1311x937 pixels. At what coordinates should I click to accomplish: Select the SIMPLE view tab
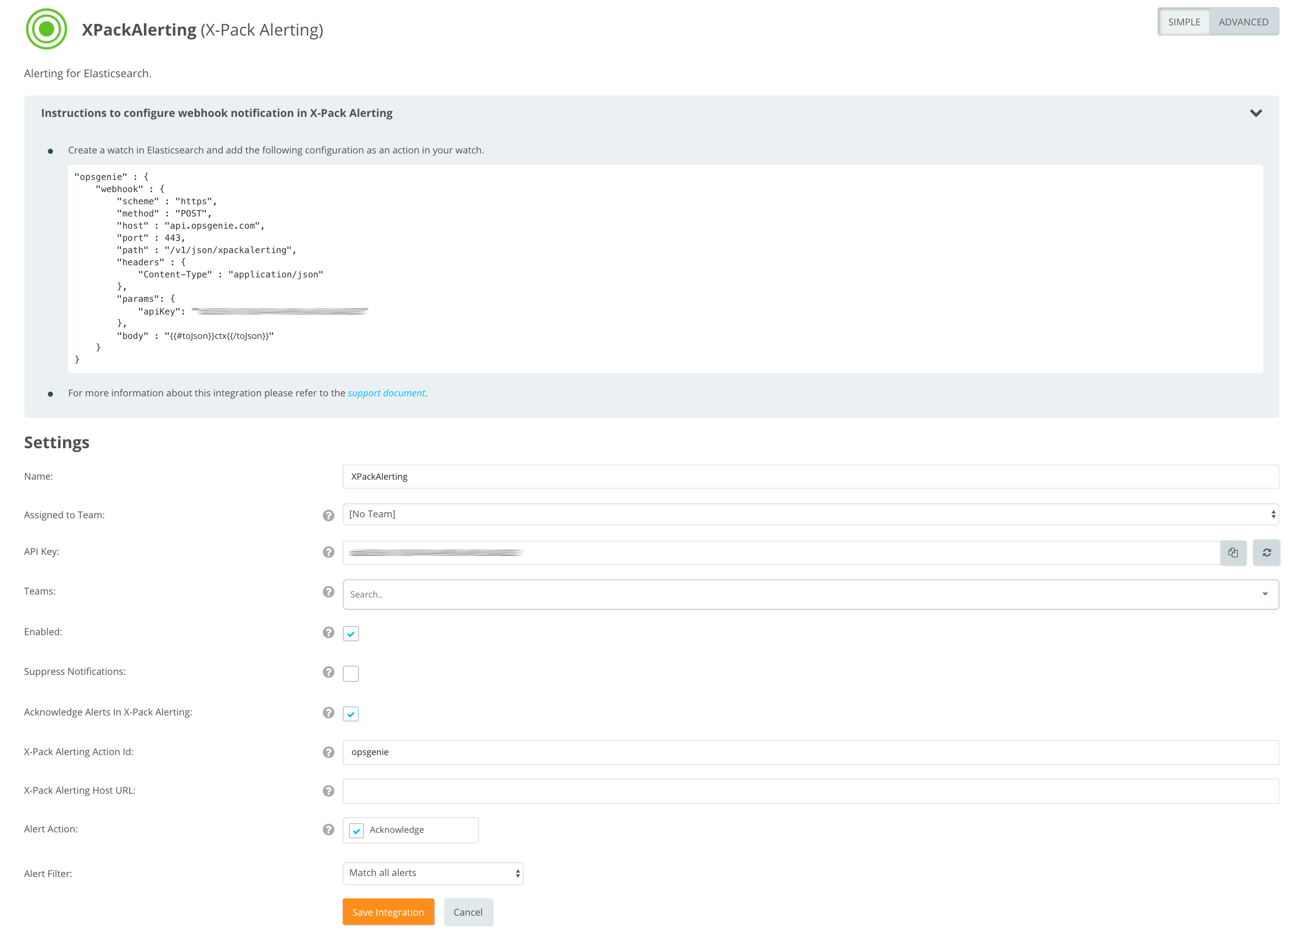pyautogui.click(x=1183, y=22)
